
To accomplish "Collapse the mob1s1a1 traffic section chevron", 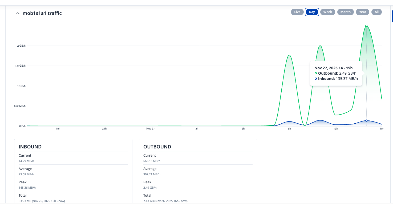I will click(x=18, y=13).
